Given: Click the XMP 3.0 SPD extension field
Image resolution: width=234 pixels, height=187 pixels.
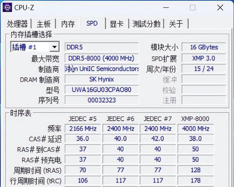Looking at the screenshot, I should point(204,58).
